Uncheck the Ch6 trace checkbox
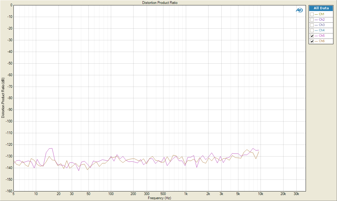The width and height of the screenshot is (337, 201). tap(312, 41)
